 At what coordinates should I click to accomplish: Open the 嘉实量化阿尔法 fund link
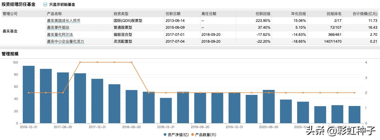60,35
